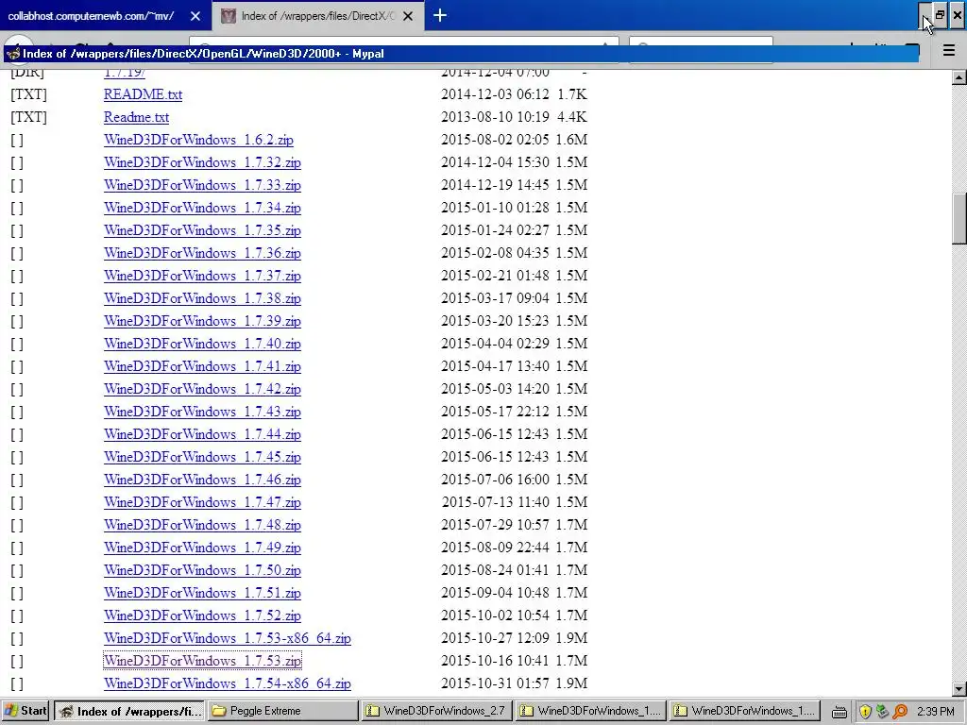
Task: Open the README.txt link
Action: pos(144,94)
